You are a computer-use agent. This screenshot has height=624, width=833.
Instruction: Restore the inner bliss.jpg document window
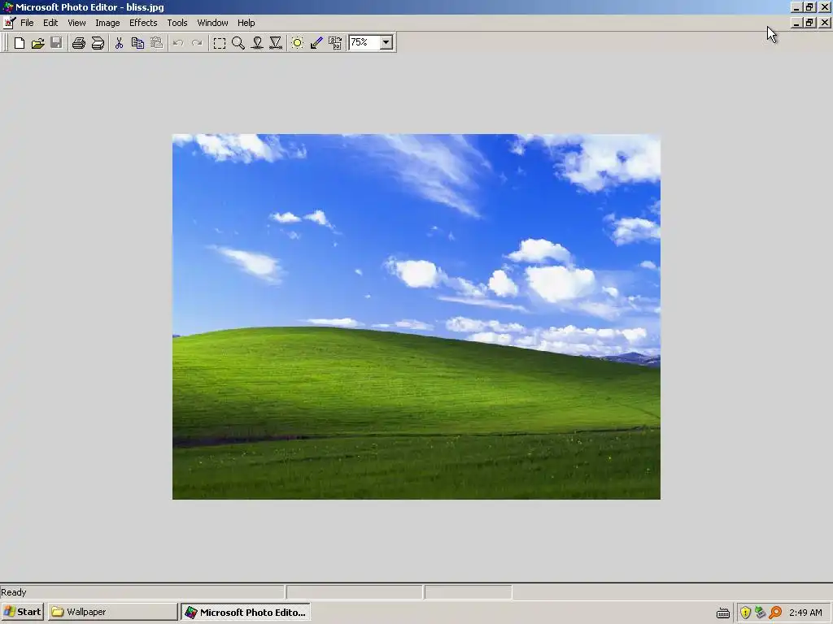click(809, 23)
